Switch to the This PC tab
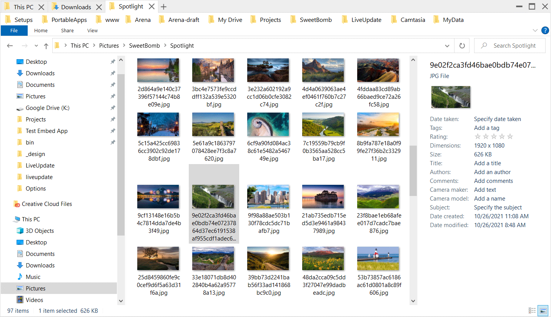Image resolution: width=551 pixels, height=317 pixels. (24, 7)
